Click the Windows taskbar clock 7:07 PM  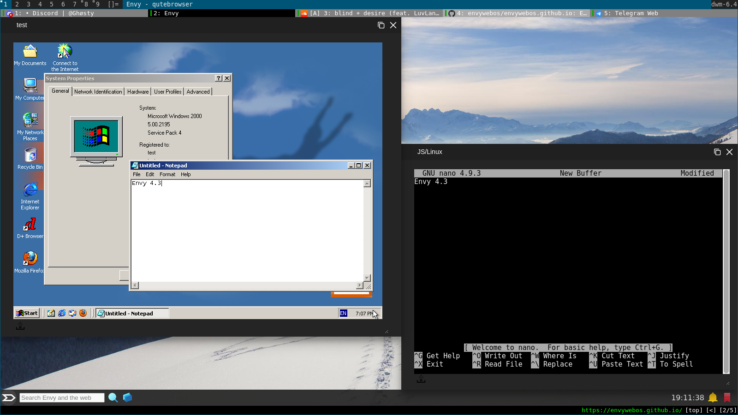[x=364, y=314]
